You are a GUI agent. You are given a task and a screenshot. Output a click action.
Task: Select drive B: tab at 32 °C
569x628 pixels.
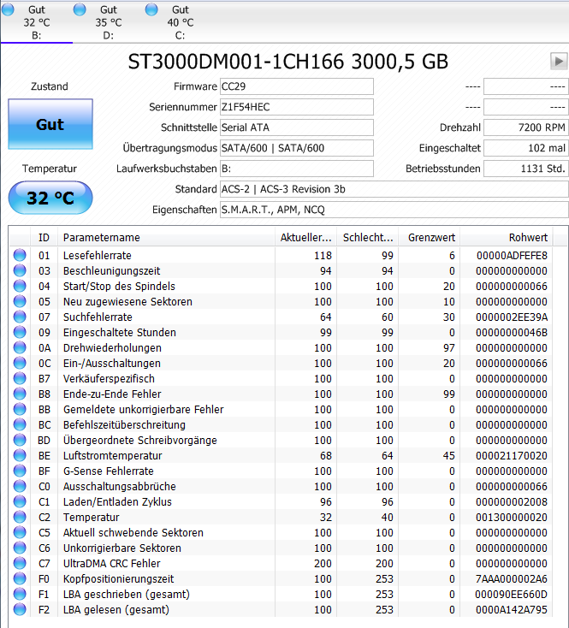click(37, 22)
